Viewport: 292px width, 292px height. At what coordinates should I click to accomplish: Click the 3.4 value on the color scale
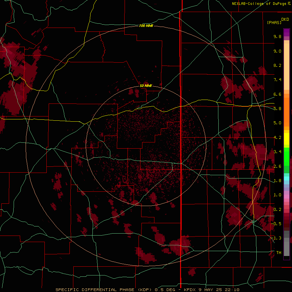(x=277, y=152)
